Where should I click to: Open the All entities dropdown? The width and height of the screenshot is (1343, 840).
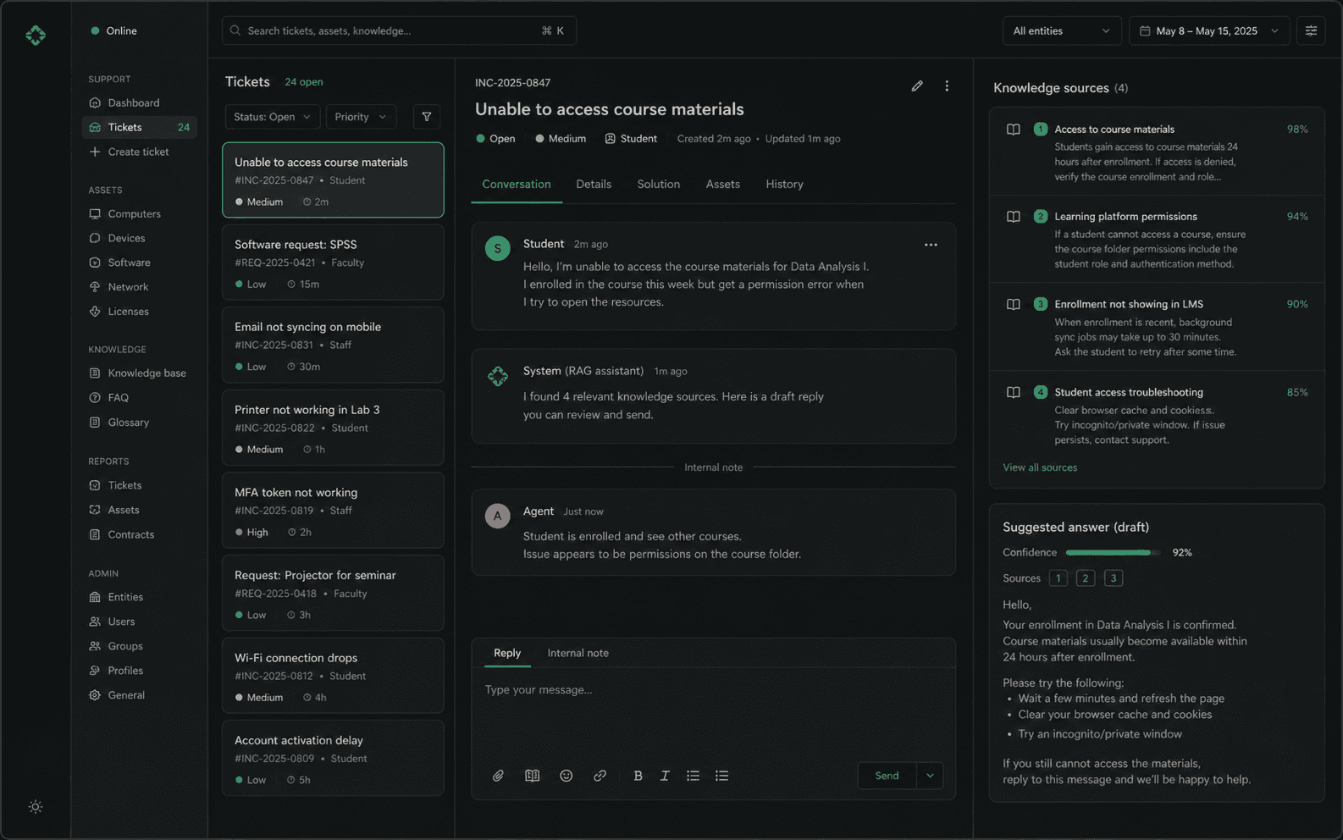1062,30
